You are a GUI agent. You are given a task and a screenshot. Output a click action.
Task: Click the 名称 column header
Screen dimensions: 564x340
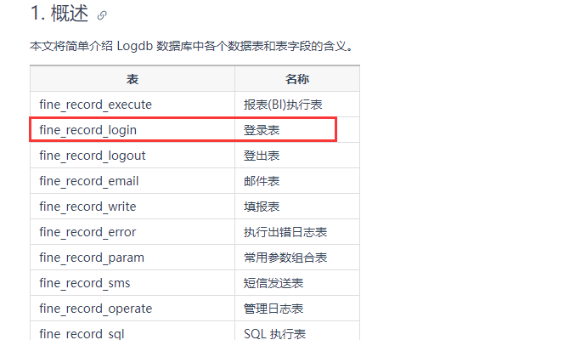(297, 79)
